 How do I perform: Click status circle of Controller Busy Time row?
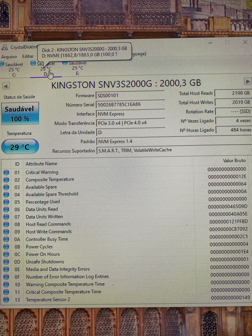point(6,239)
